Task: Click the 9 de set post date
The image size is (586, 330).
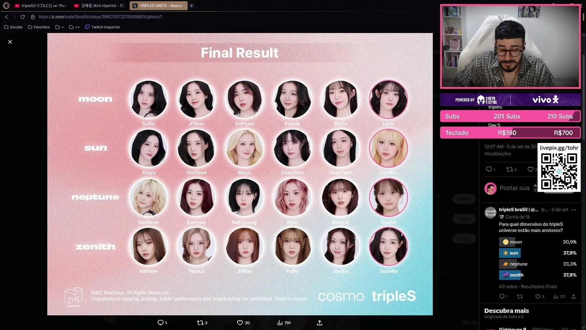Action: point(560,209)
